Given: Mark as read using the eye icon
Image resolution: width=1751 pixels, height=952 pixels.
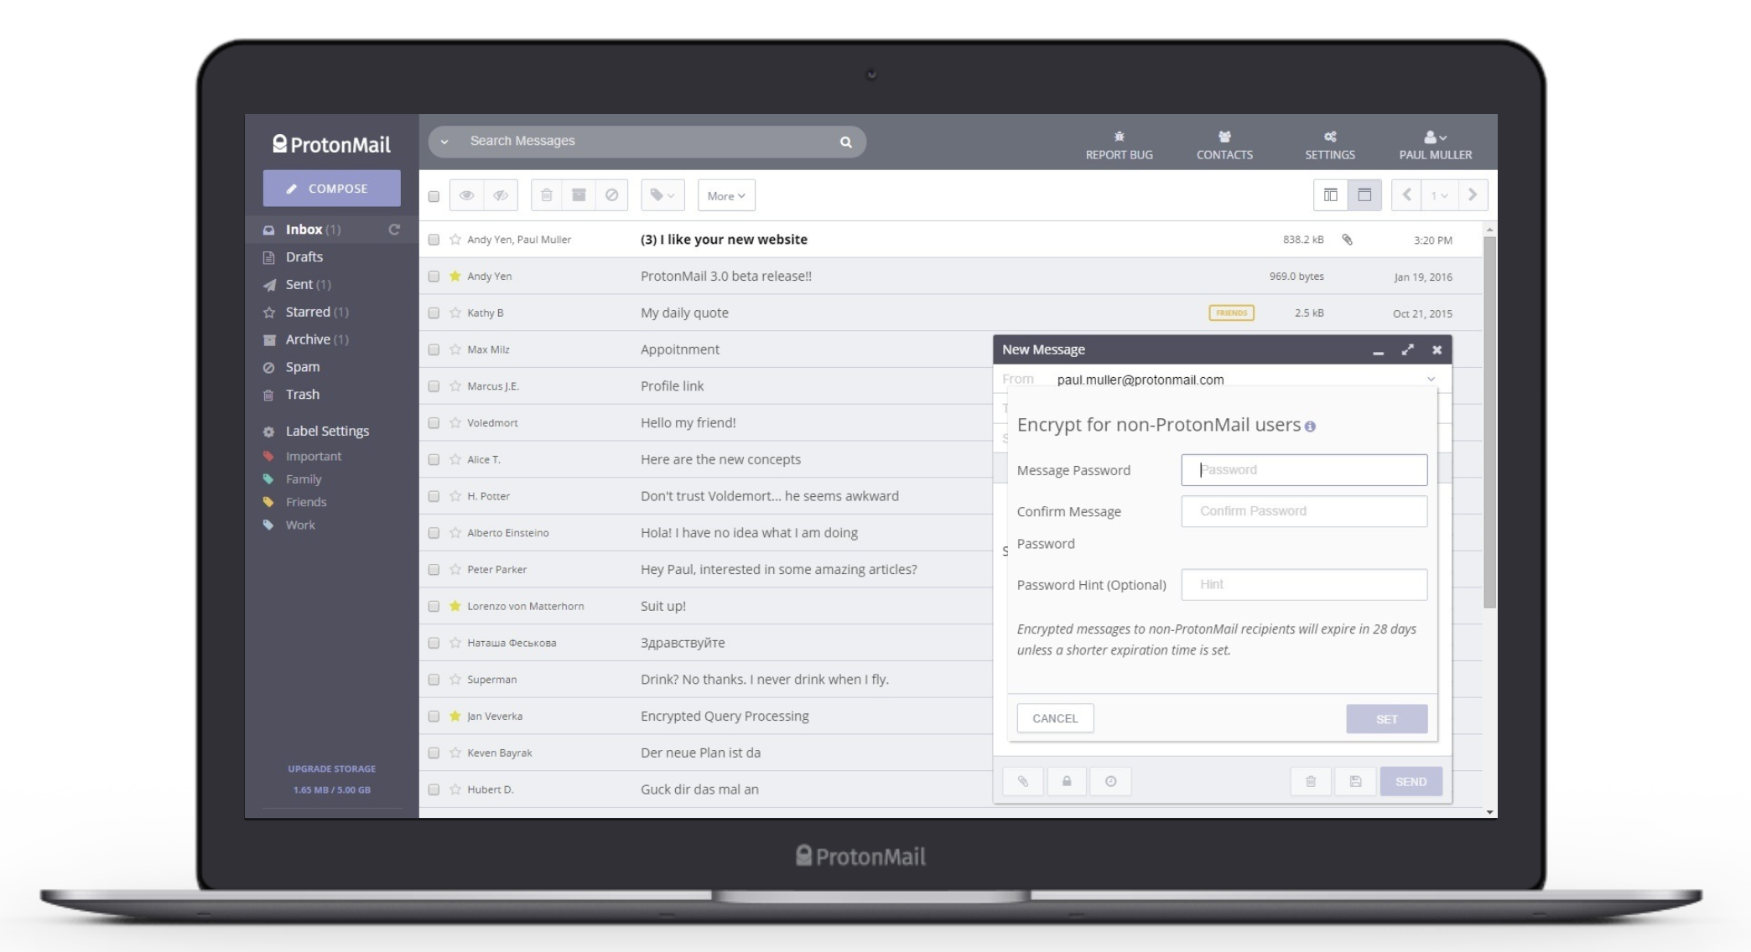Looking at the screenshot, I should tap(466, 195).
